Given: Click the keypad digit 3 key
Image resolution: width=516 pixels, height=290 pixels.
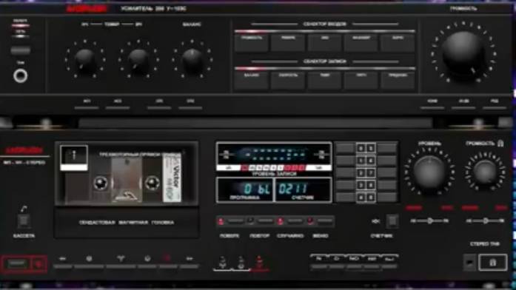Looking at the screenshot, I should [361, 185].
